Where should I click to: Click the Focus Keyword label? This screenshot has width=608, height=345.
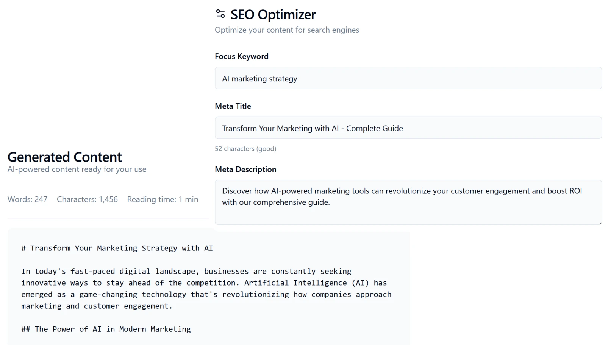(241, 56)
